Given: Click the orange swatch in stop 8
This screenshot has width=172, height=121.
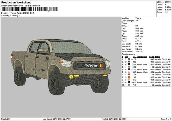Looking at the screenshot, I should click(x=129, y=77).
